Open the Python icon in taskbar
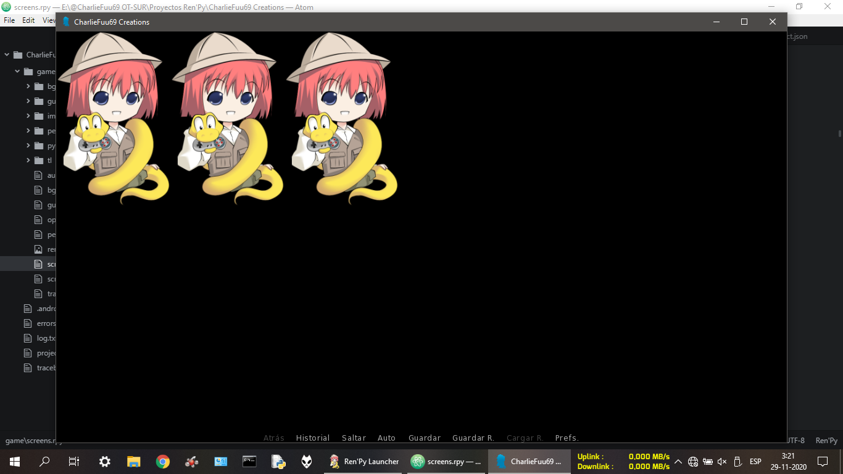The height and width of the screenshot is (474, 843). click(278, 461)
